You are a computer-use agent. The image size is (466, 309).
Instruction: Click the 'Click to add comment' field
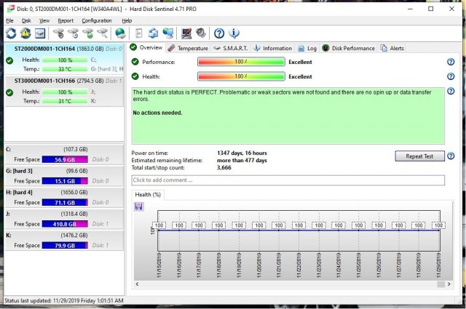pyautogui.click(x=288, y=180)
